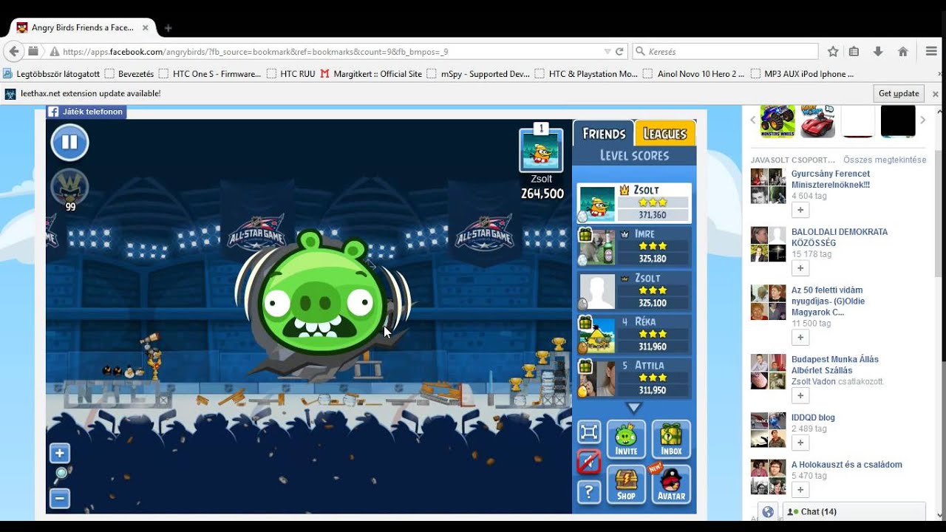Select Réka's score entry 311,960

click(634, 335)
